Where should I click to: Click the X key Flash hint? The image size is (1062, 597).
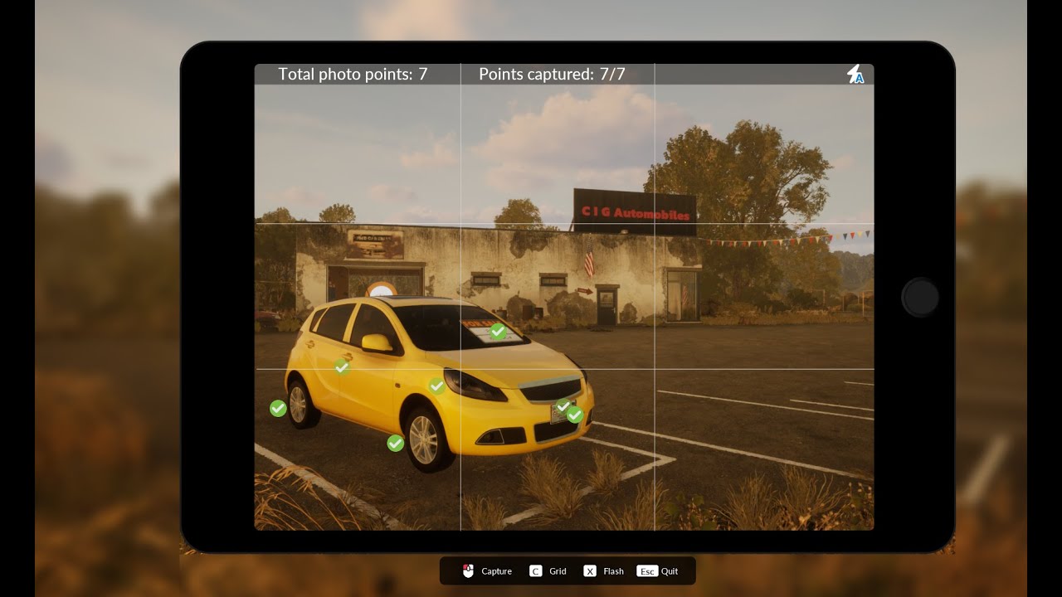click(x=590, y=570)
